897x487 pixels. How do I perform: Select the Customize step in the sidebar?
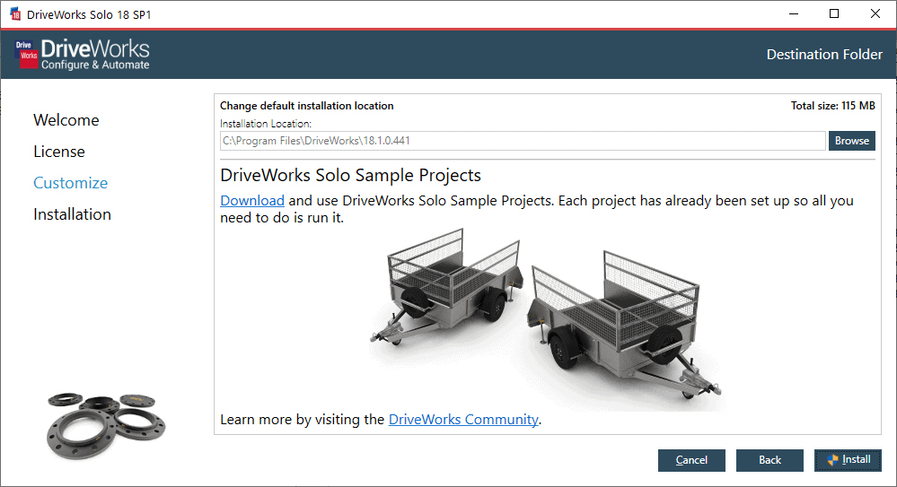[x=70, y=183]
